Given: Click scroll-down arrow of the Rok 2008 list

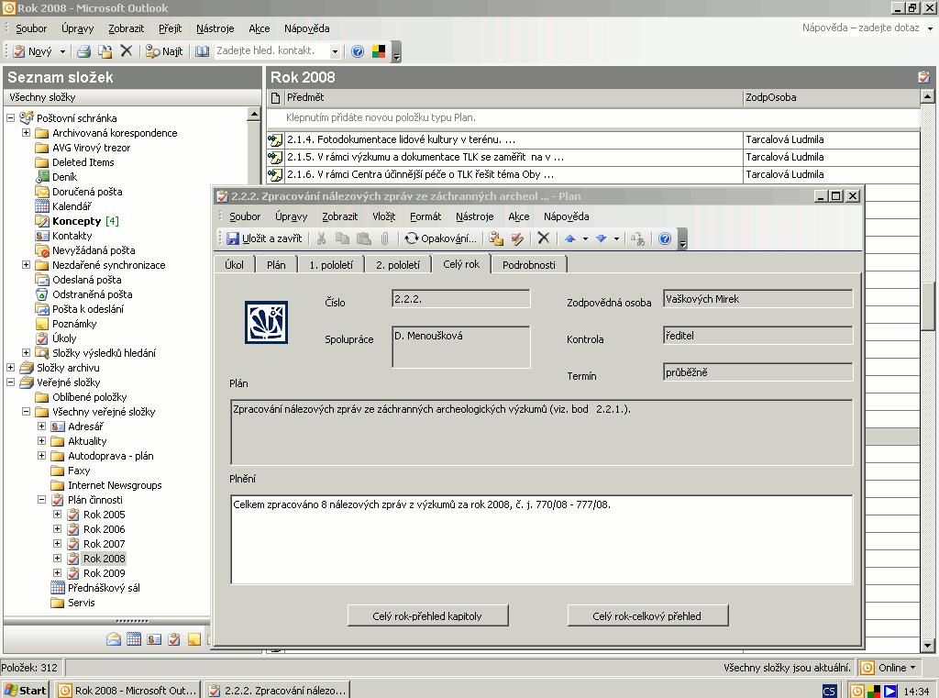Looking at the screenshot, I should (928, 646).
